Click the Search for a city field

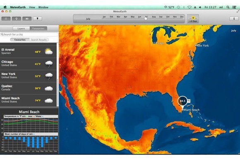point(29,35)
